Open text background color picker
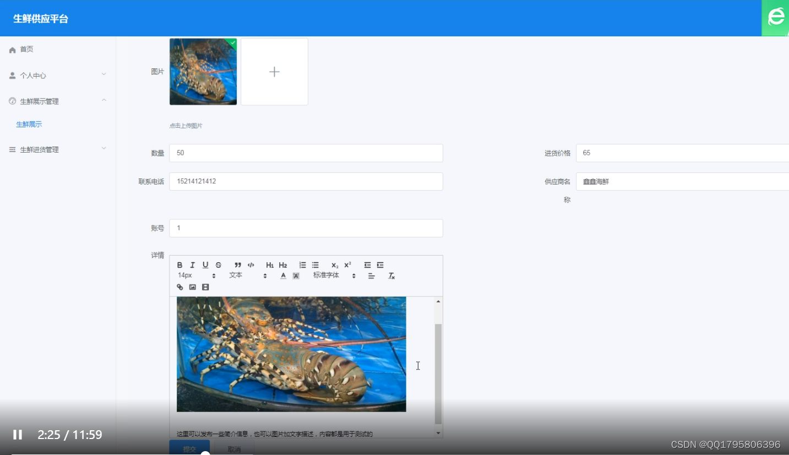 tap(296, 275)
